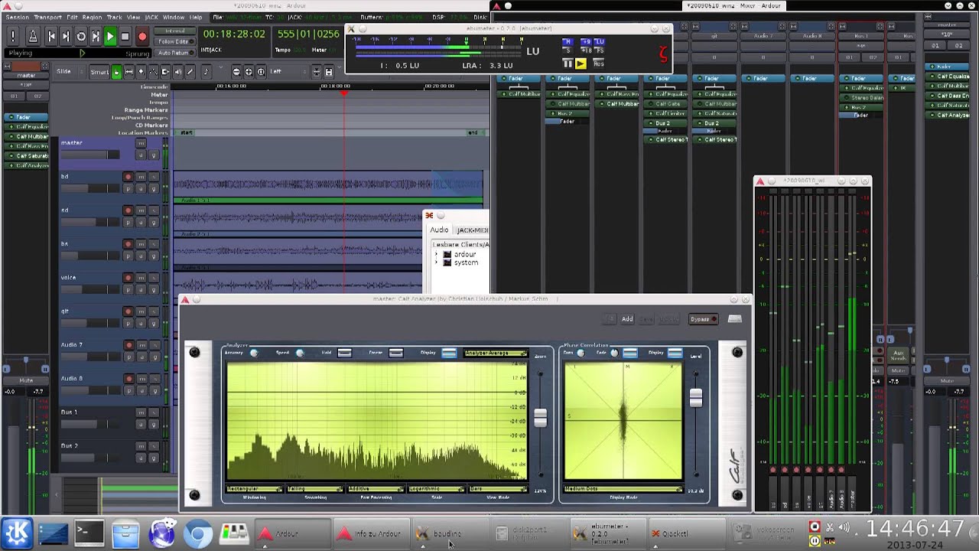The height and width of the screenshot is (551, 979).
Task: Click yellow play button in ebumeter
Action: (581, 64)
